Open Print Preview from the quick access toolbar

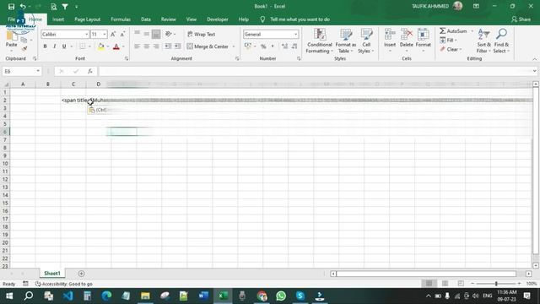point(53,6)
